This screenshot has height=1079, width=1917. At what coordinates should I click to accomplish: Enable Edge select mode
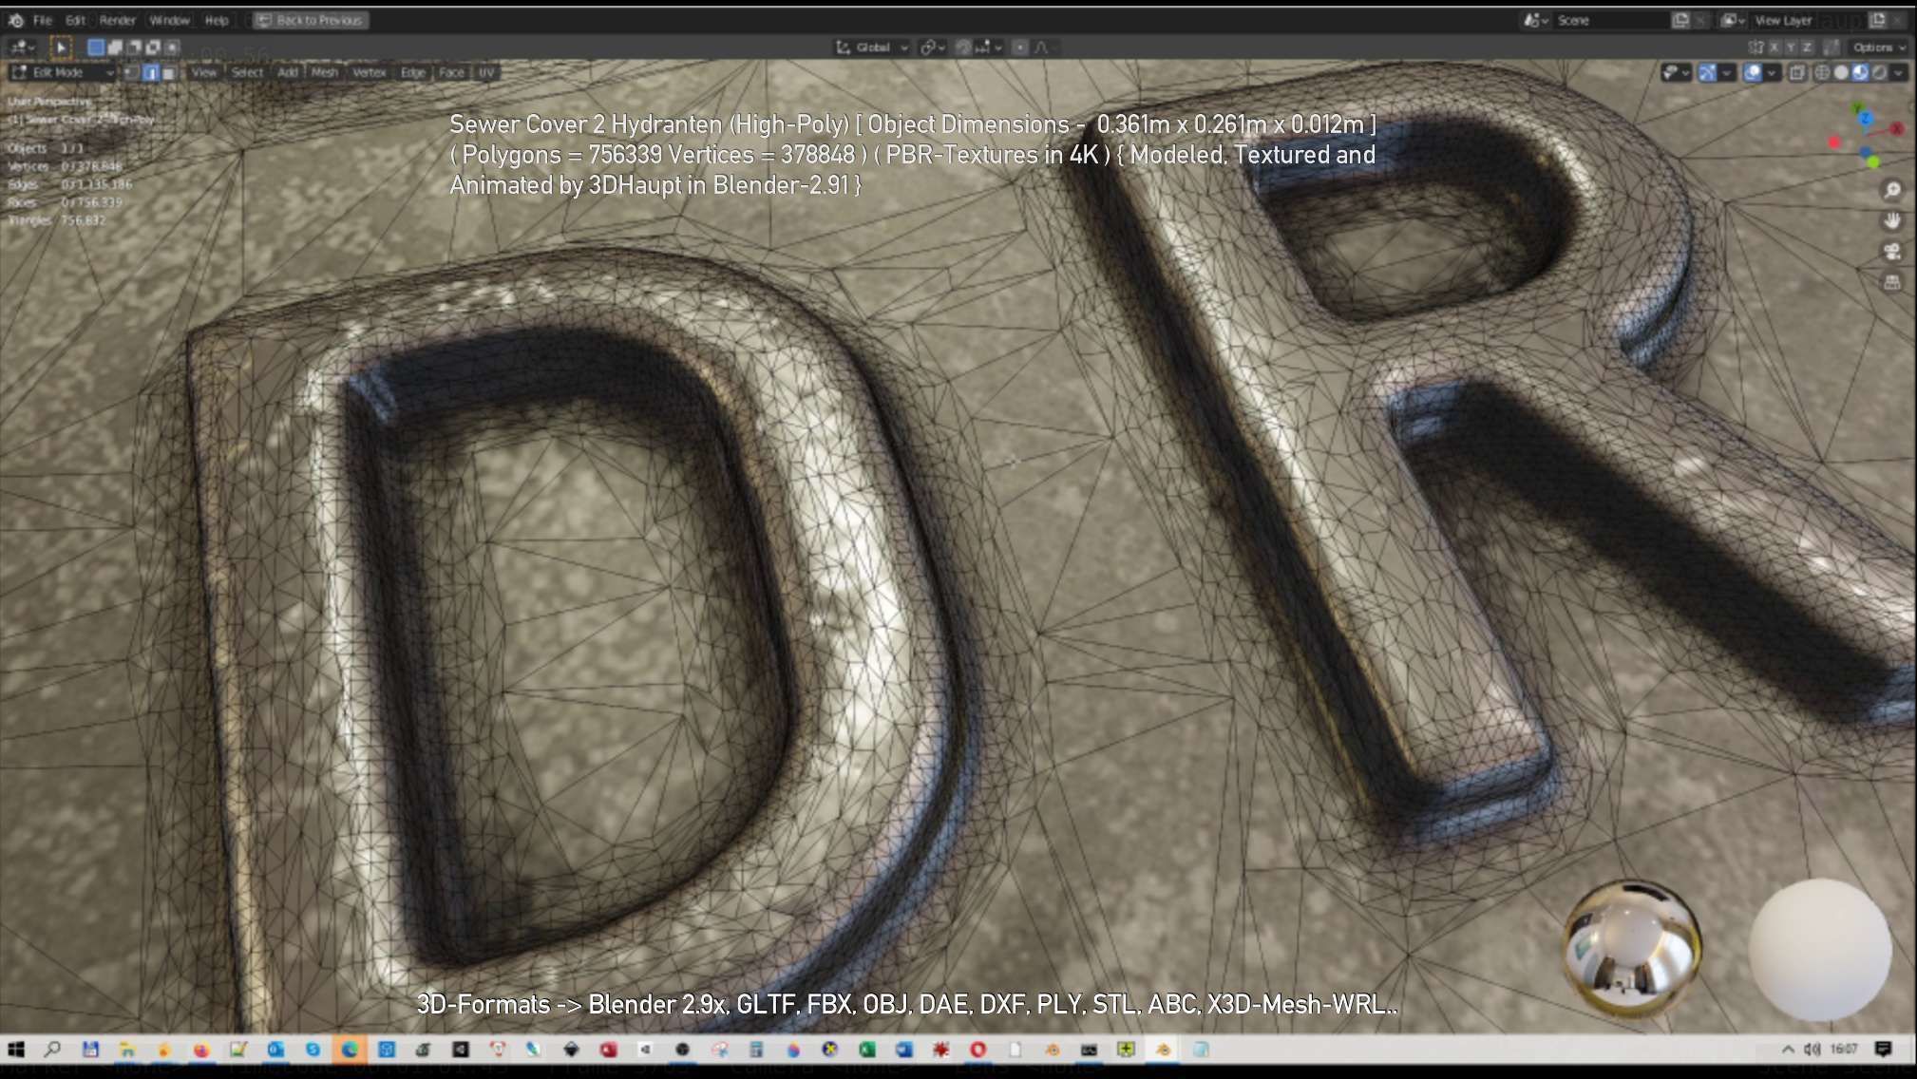click(x=150, y=72)
